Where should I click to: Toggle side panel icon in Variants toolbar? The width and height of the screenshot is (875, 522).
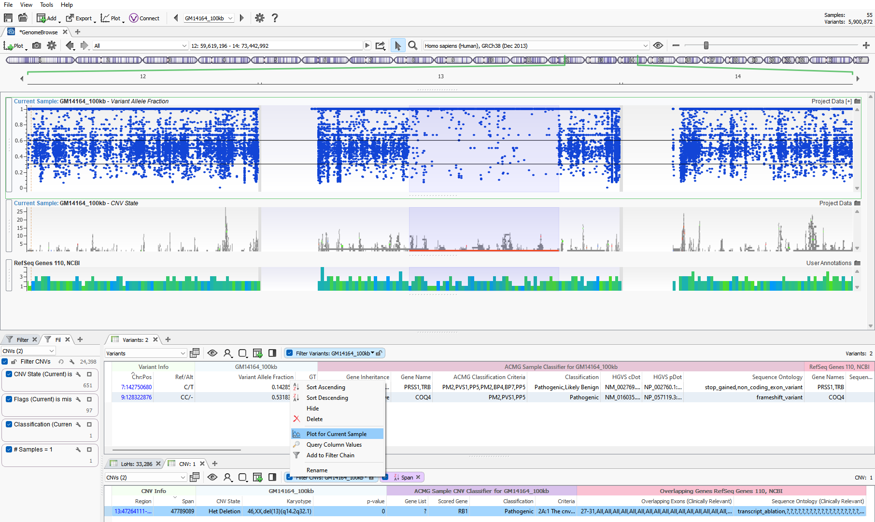272,353
